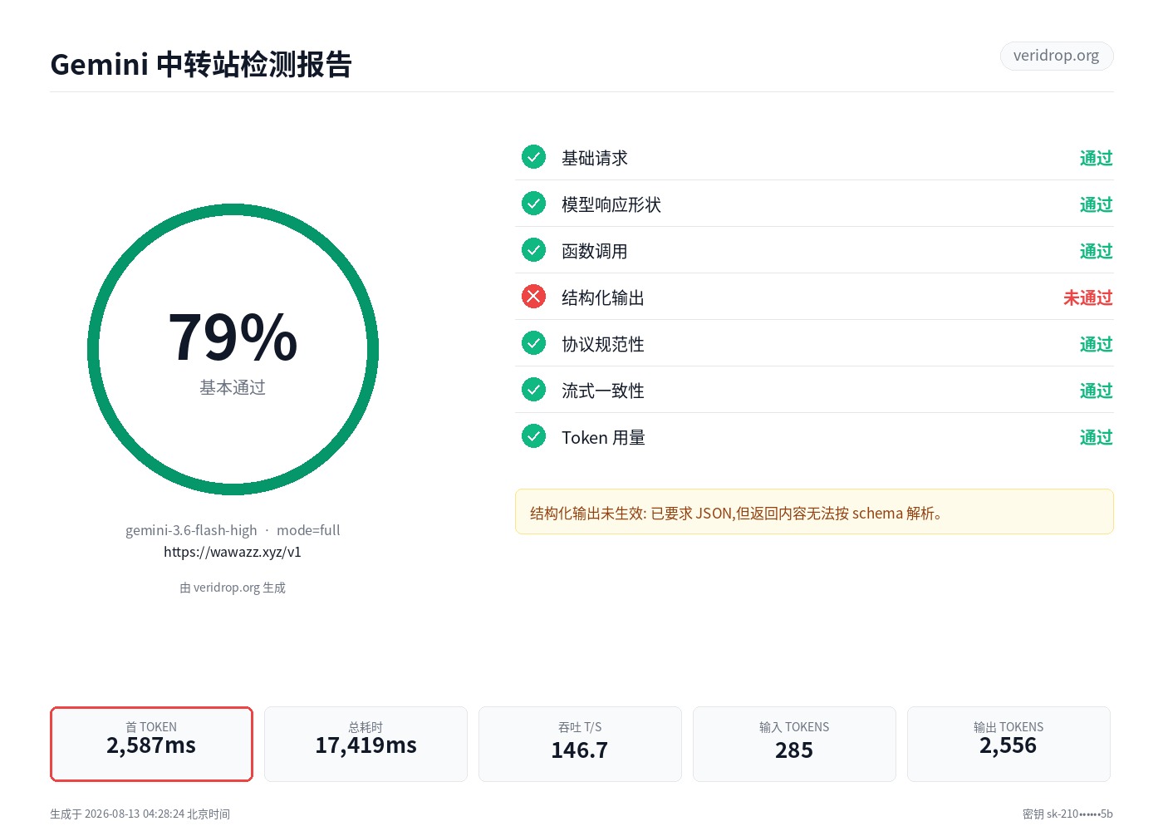This screenshot has height=831, width=1163.
Task: Click the 79% score progress ring
Action: (x=233, y=349)
